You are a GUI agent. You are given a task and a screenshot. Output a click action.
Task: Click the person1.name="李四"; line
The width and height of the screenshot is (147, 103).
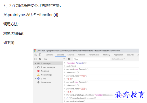click(x=77, y=76)
